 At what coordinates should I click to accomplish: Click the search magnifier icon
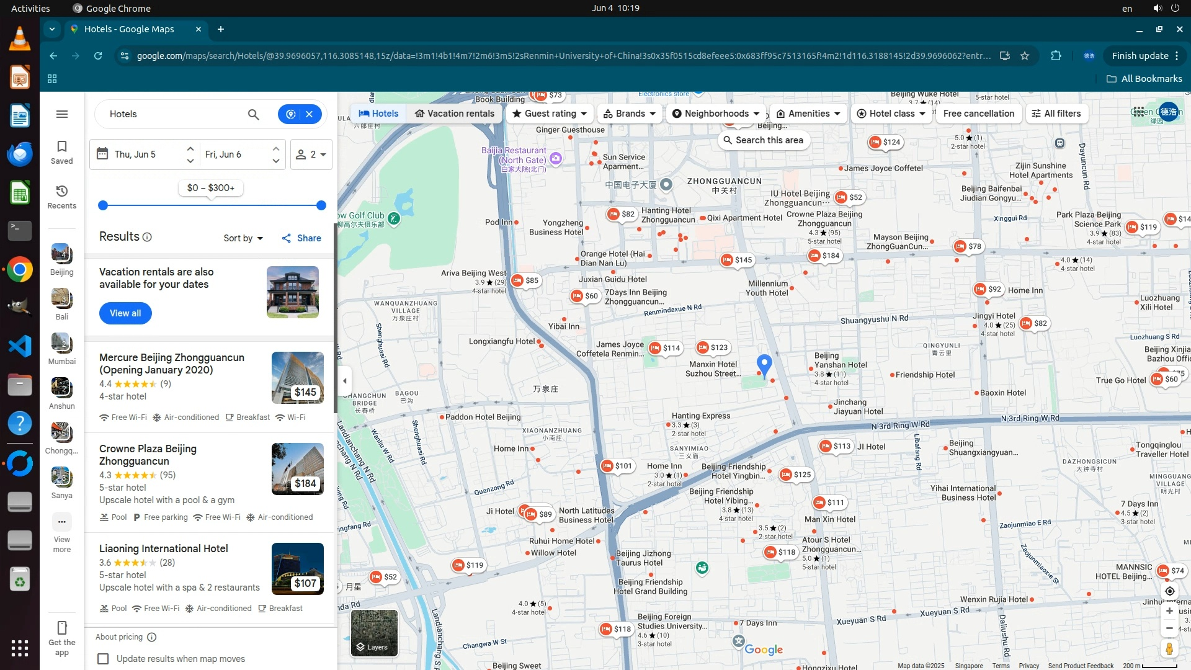pyautogui.click(x=253, y=114)
